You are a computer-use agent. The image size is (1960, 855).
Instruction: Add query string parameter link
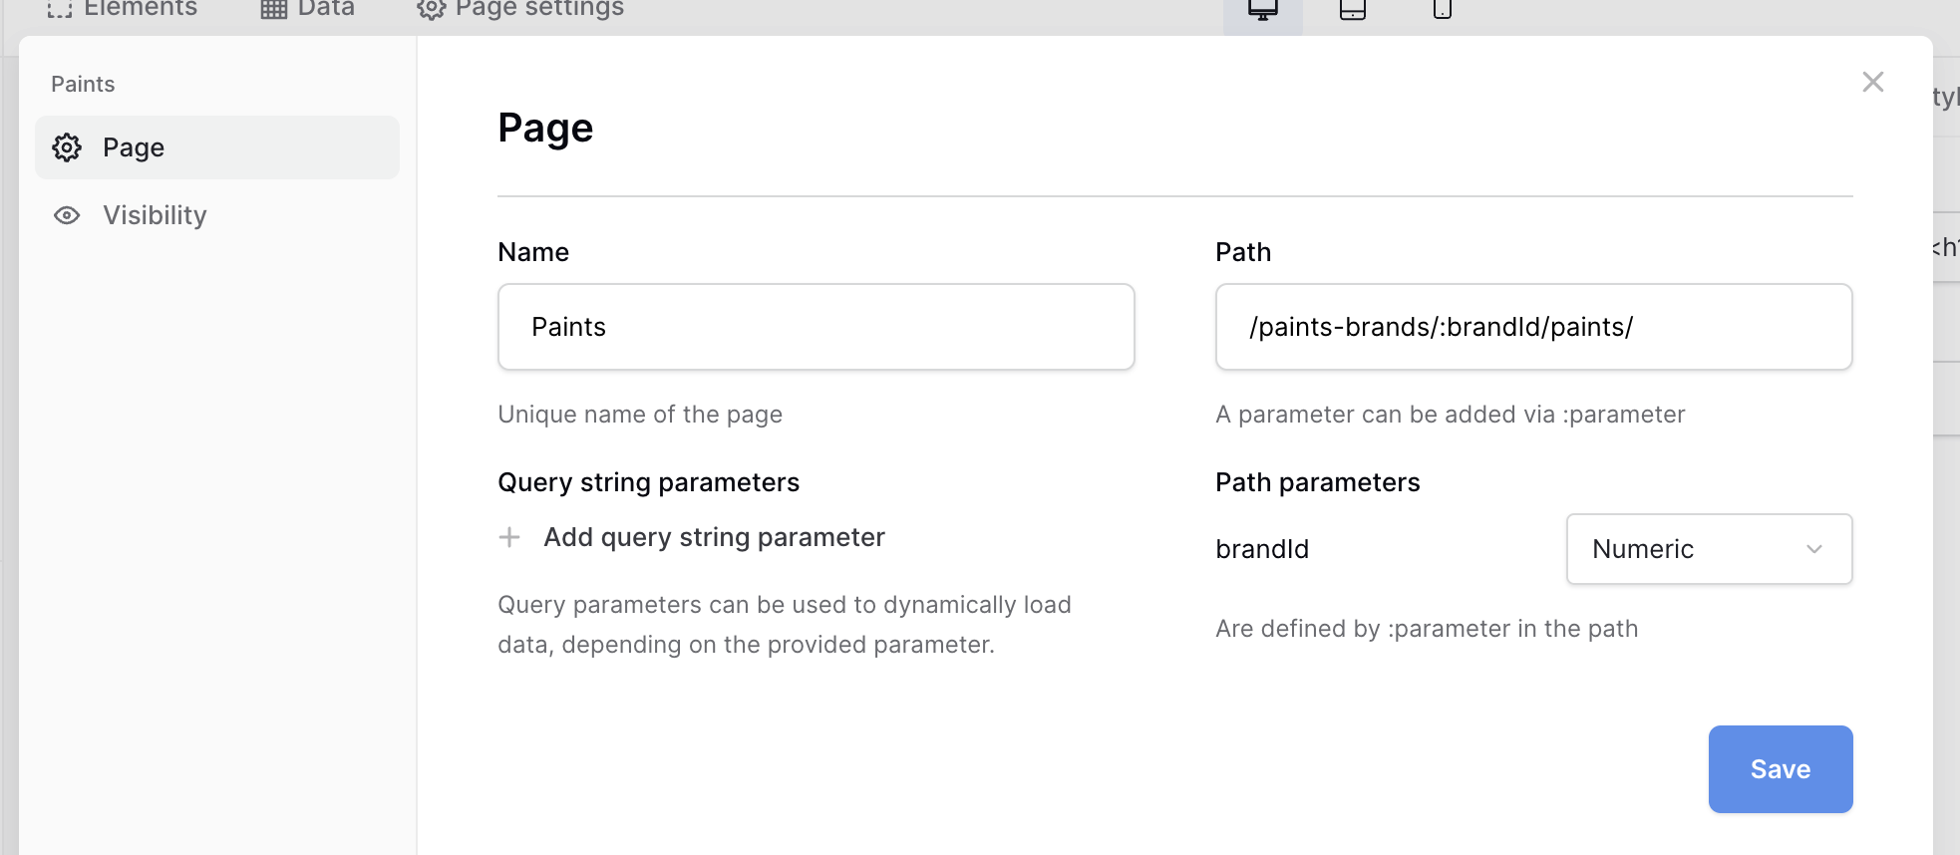[714, 537]
